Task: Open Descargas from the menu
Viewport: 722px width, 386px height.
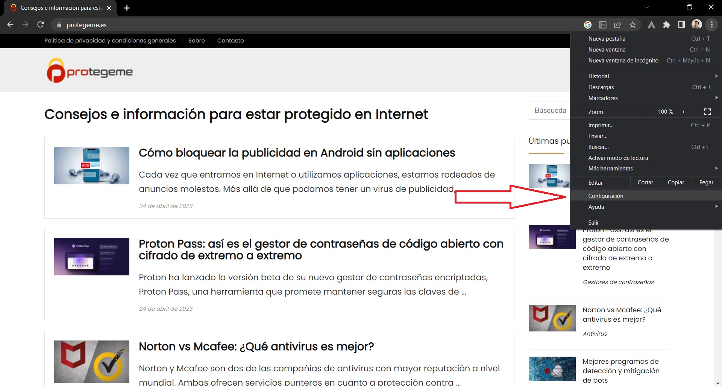Action: pyautogui.click(x=646, y=87)
